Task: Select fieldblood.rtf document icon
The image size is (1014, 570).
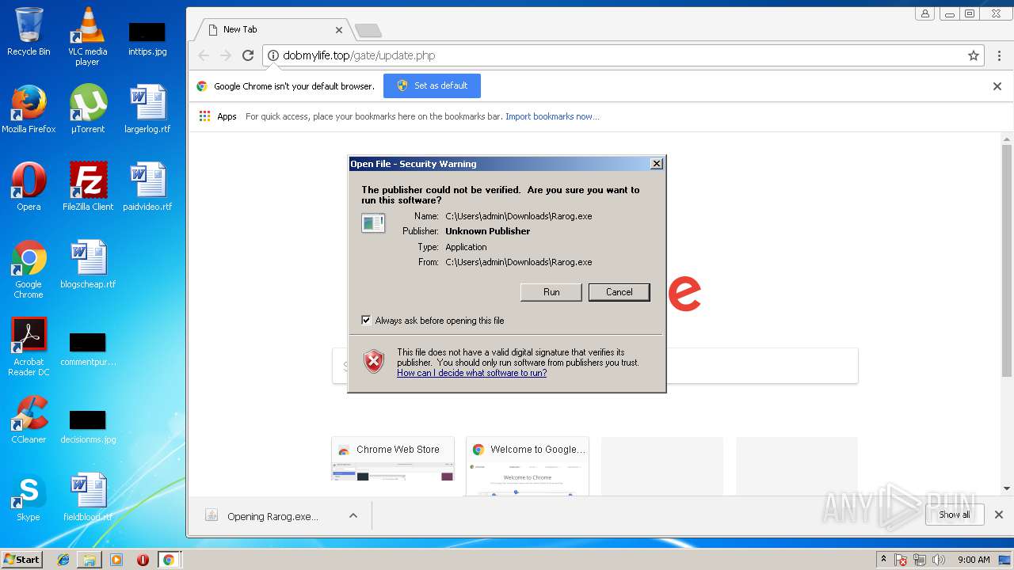Action: (x=88, y=497)
